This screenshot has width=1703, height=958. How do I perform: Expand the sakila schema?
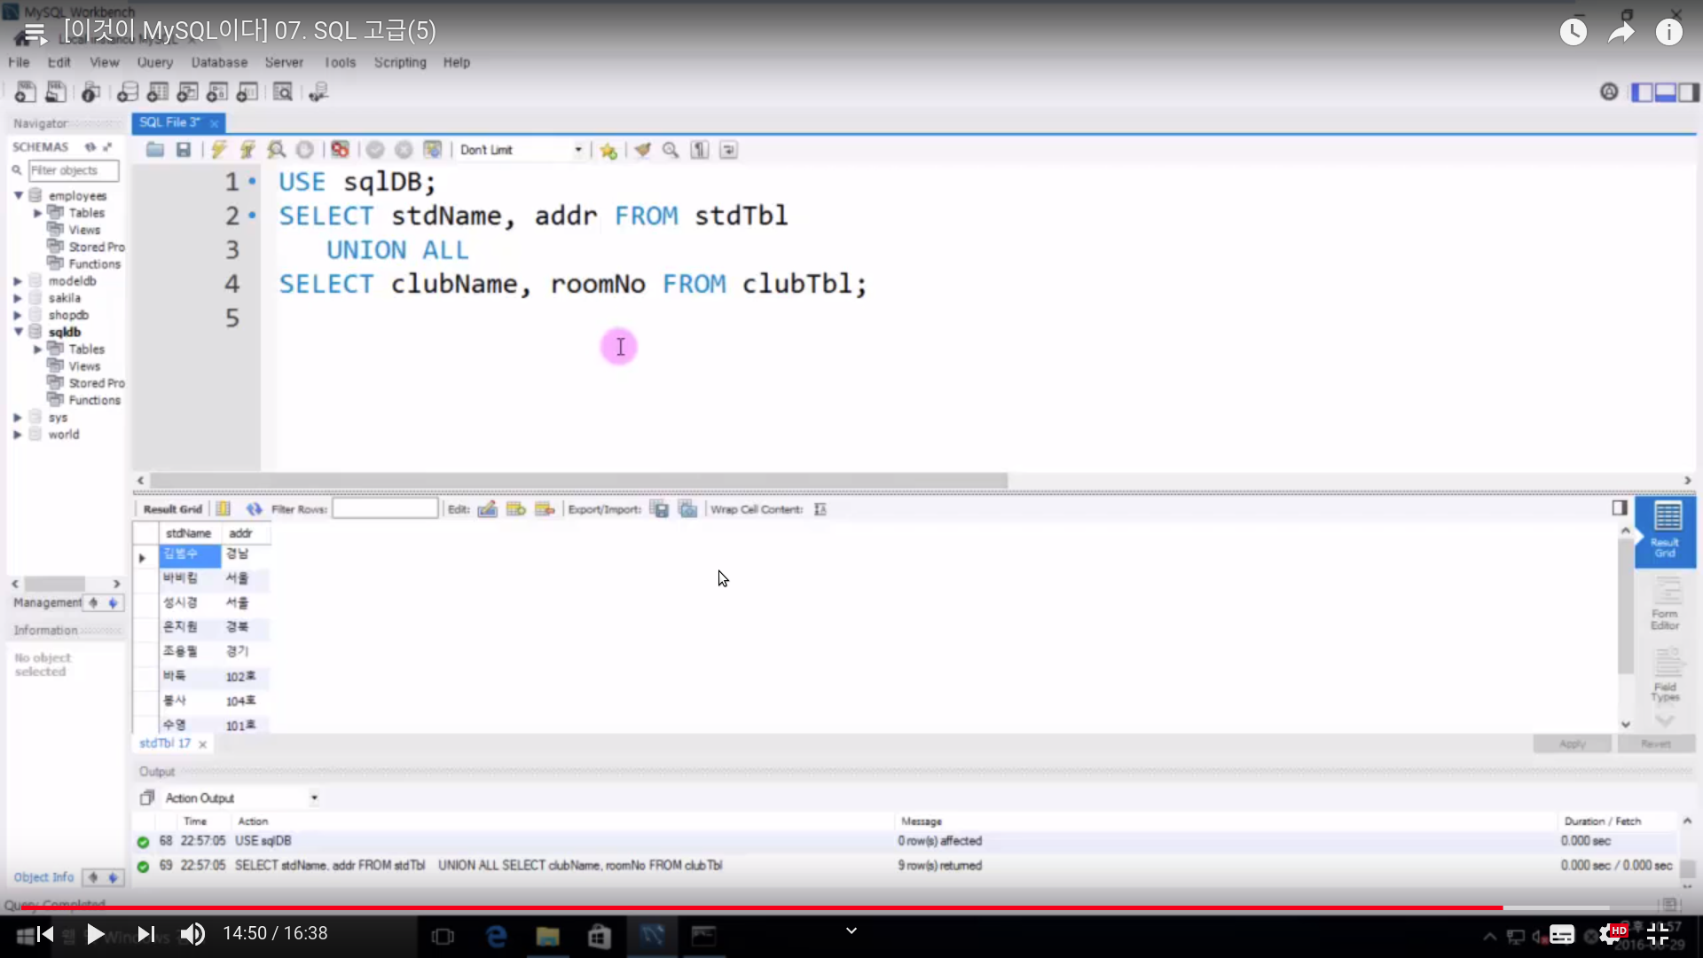point(18,298)
